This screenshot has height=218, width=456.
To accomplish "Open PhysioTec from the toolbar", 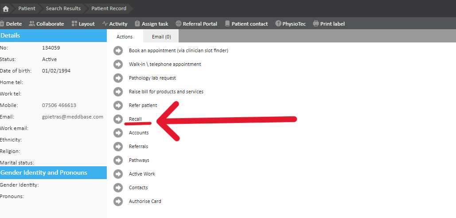I will [x=291, y=24].
